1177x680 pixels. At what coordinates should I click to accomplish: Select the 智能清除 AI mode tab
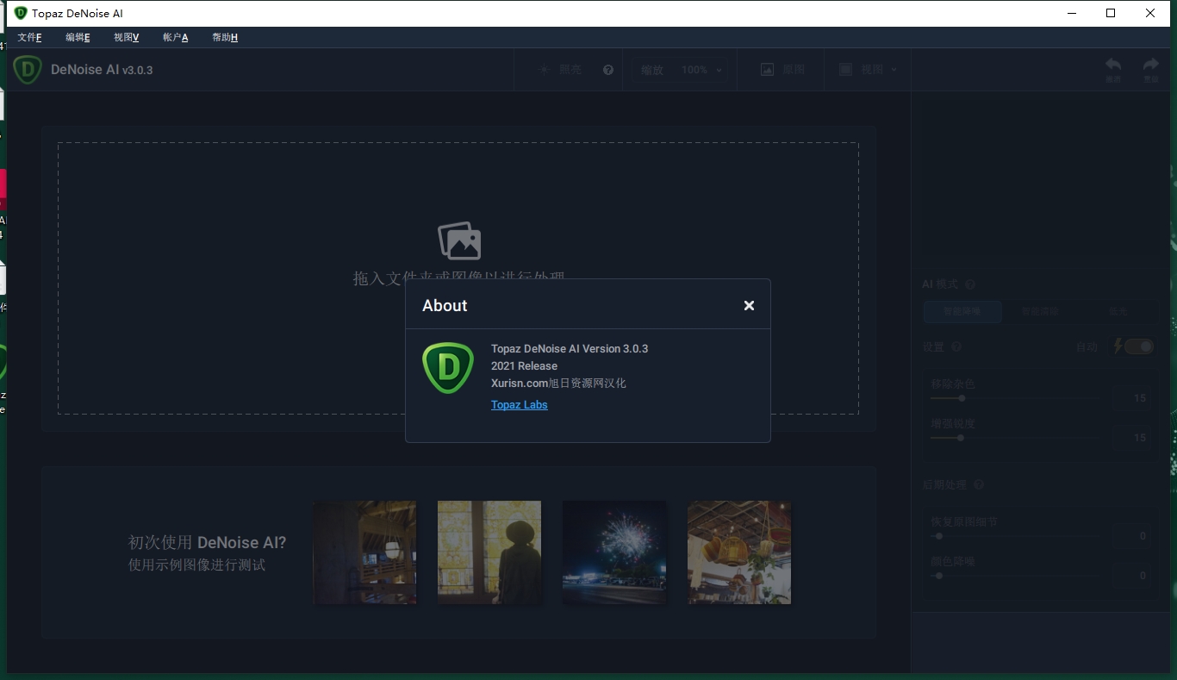pyautogui.click(x=1040, y=311)
